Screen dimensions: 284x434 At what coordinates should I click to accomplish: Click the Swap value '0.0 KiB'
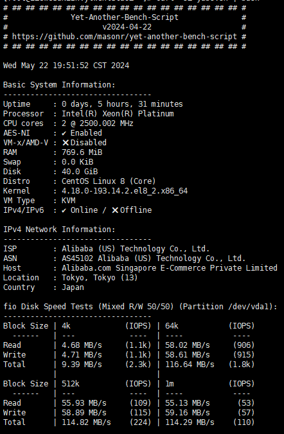pyautogui.click(x=78, y=162)
